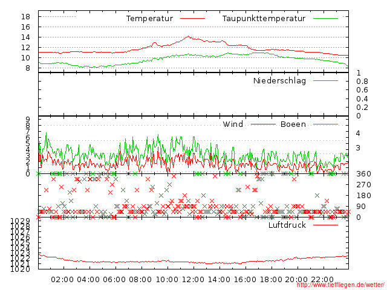Viewport: 387px width, 290px height.
Task: Click the 0.2 precipitation axis value
Action: click(x=362, y=108)
